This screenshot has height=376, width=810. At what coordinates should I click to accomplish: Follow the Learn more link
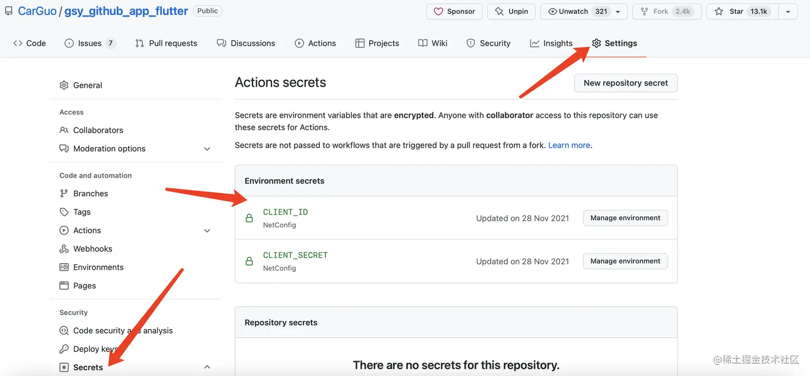pyautogui.click(x=569, y=145)
